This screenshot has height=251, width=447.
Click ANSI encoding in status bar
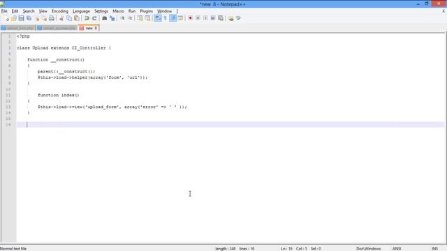(x=397, y=248)
